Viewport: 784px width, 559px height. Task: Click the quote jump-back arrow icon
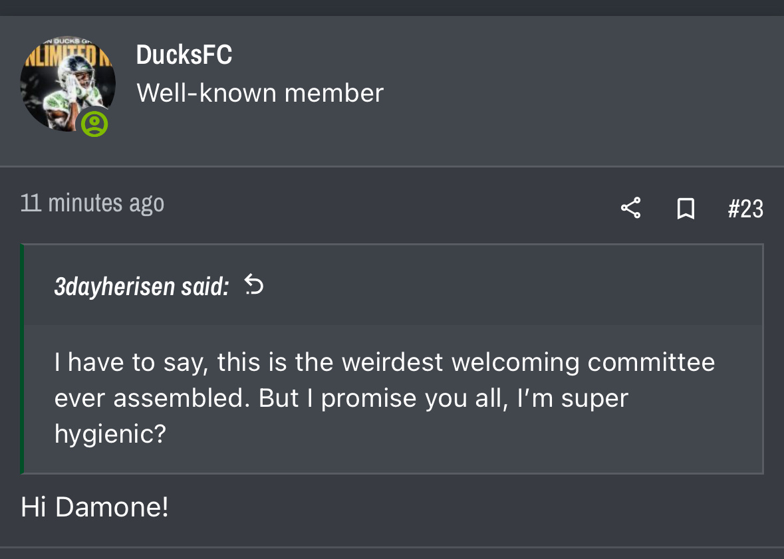[254, 285]
